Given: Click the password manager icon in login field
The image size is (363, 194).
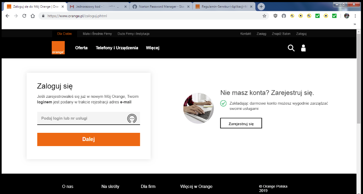Looking at the screenshot, I should point(132,118).
